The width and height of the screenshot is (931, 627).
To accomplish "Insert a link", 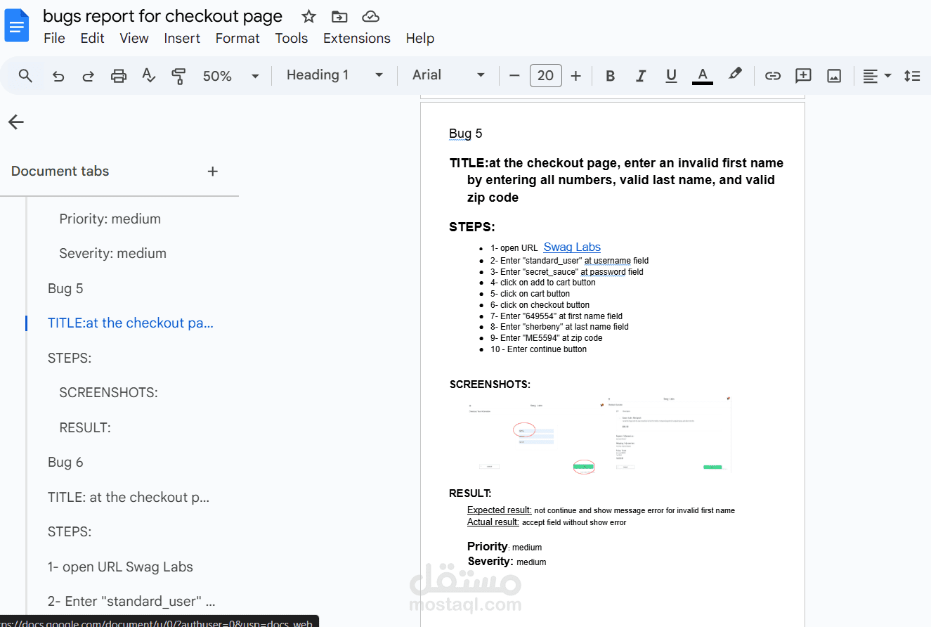I will [773, 76].
